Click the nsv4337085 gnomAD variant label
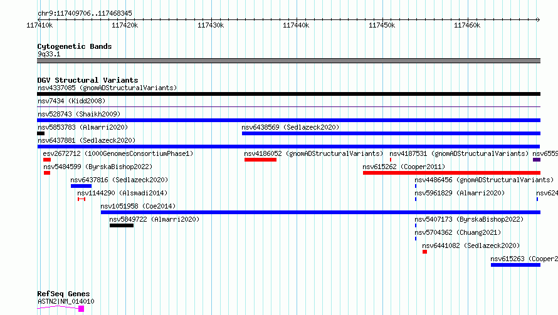 point(107,88)
